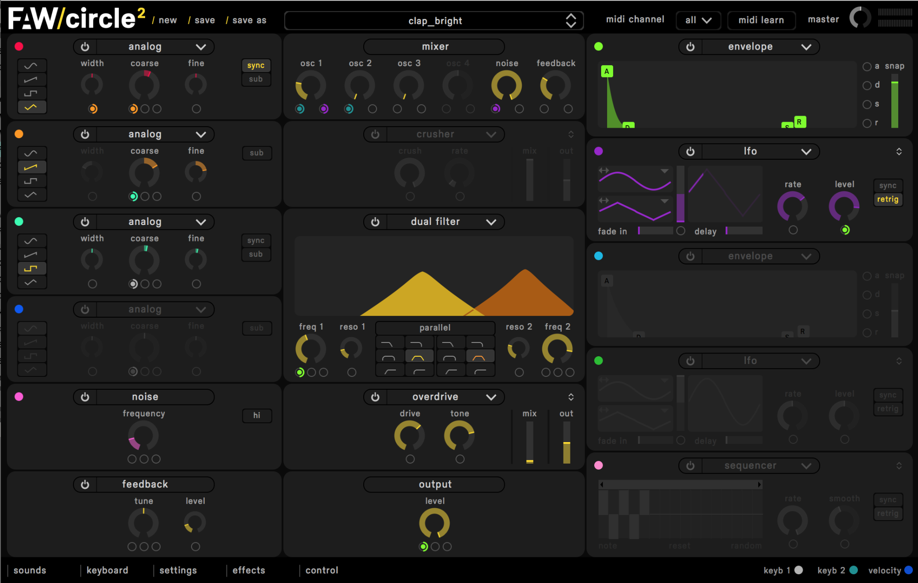Enable sub on orange oscillator 2
Image resolution: width=918 pixels, height=583 pixels.
pos(257,153)
